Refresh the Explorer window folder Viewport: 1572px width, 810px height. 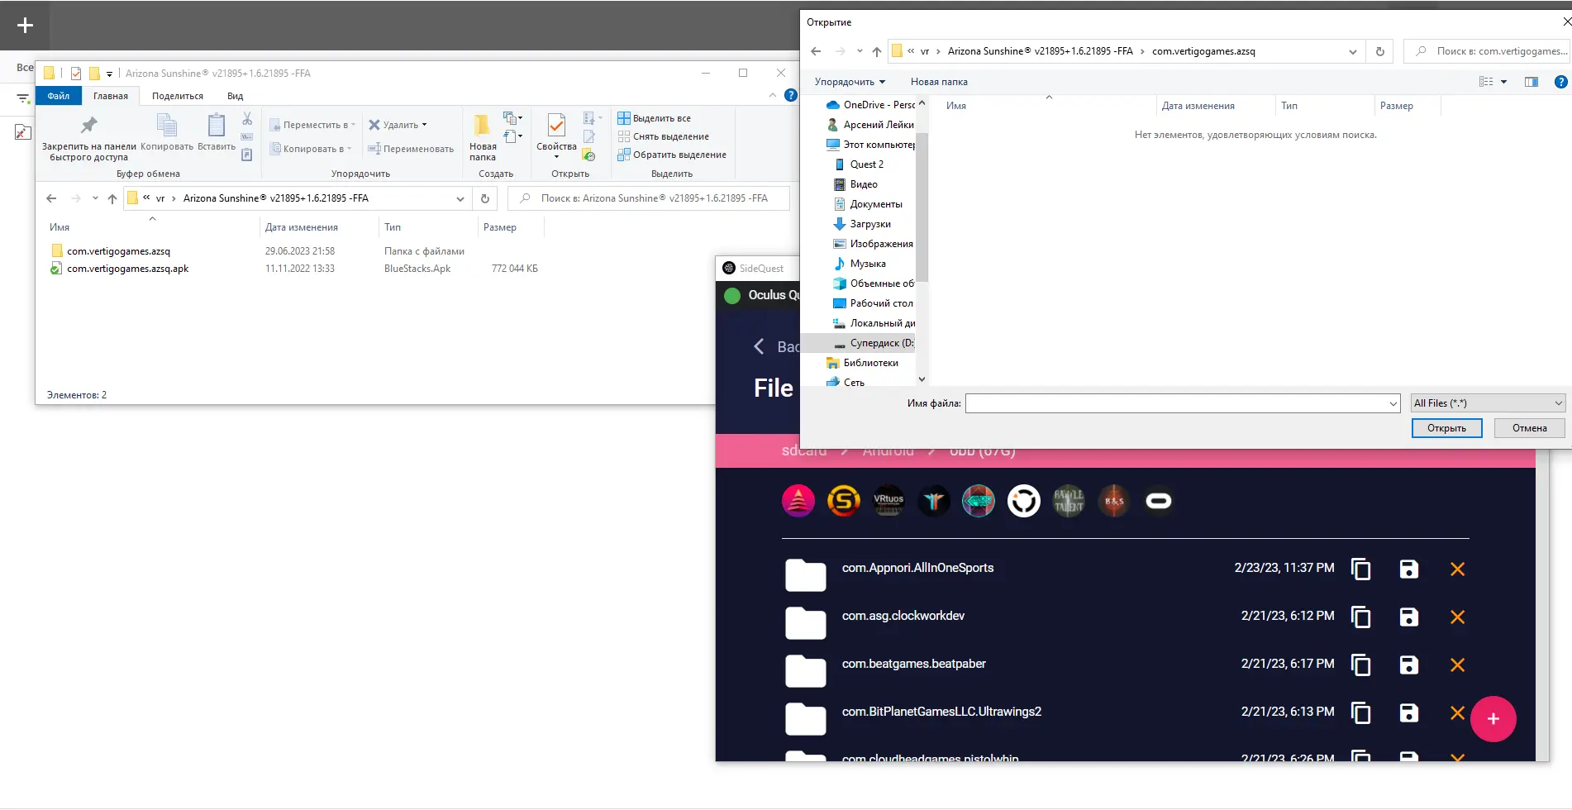485,198
